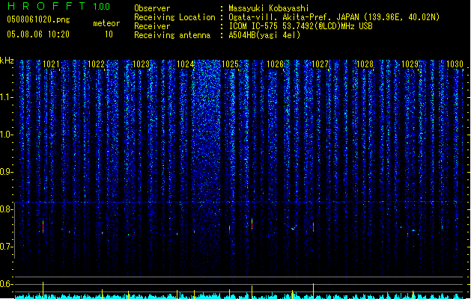The image size is (471, 299).
Task: Click the kHz axis unit label
Action: (x=7, y=61)
